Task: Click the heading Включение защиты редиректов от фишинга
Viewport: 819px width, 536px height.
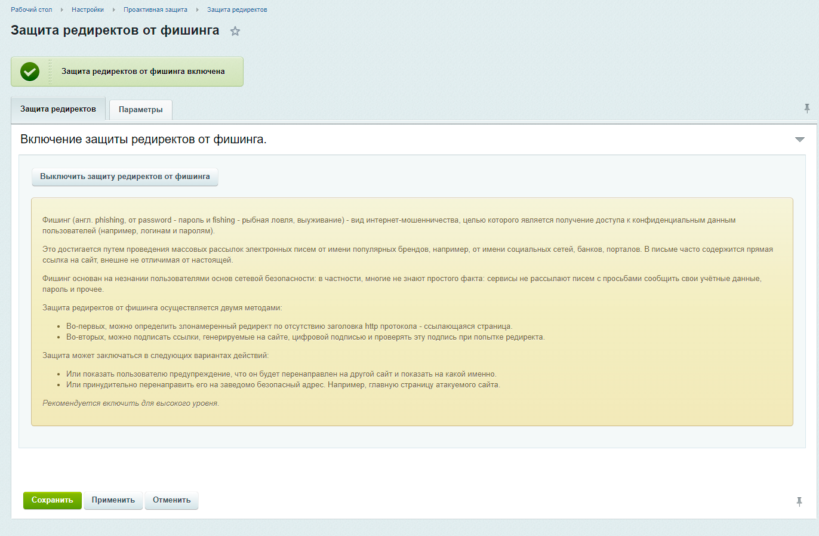Action: pyautogui.click(x=143, y=140)
